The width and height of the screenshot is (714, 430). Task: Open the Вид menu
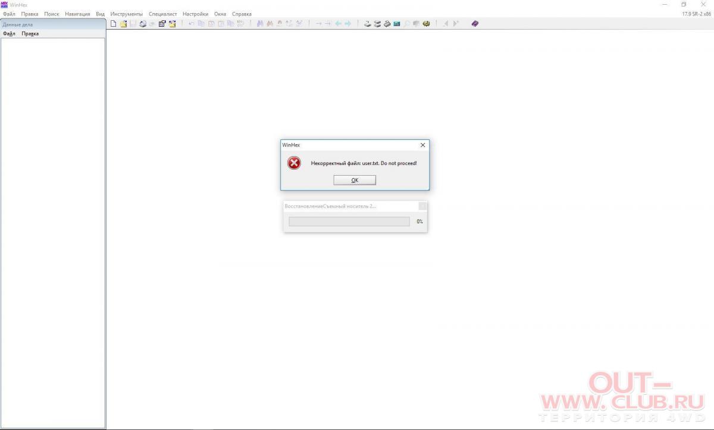(x=101, y=14)
